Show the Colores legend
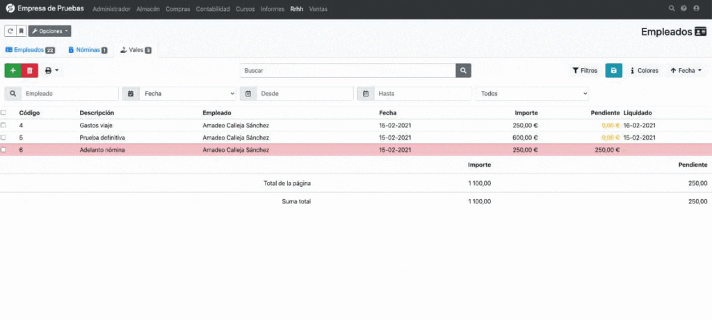The height and width of the screenshot is (320, 712). click(644, 70)
